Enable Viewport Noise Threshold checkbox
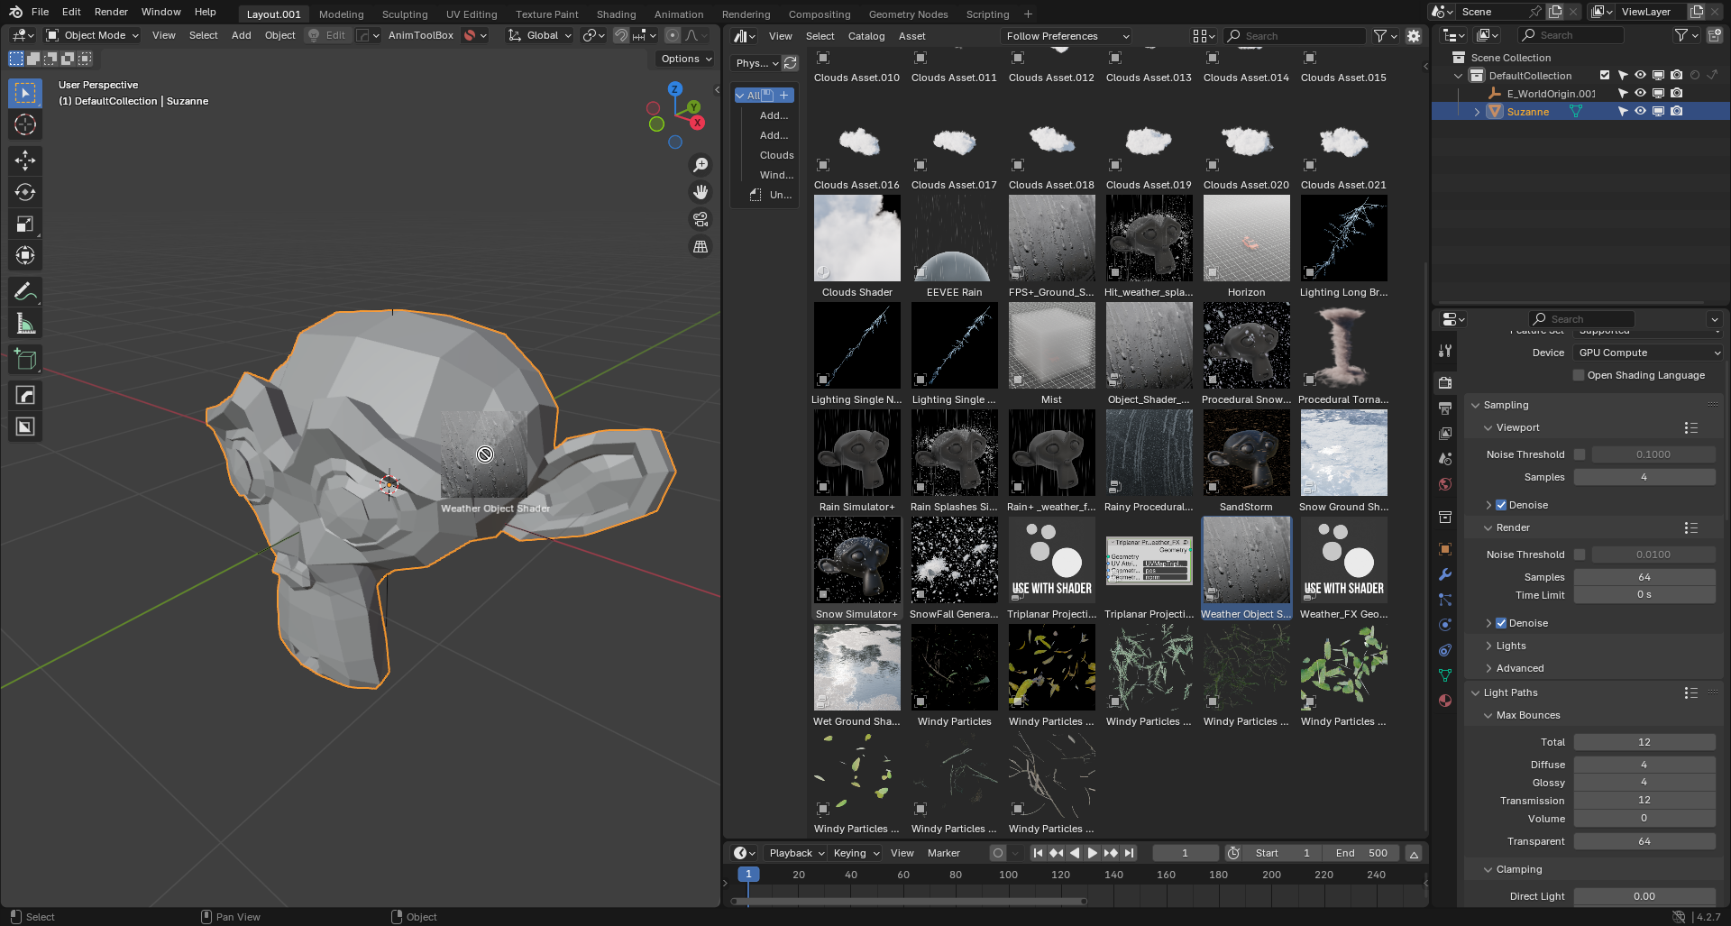Screen dimensions: 1731x926 [1580, 454]
